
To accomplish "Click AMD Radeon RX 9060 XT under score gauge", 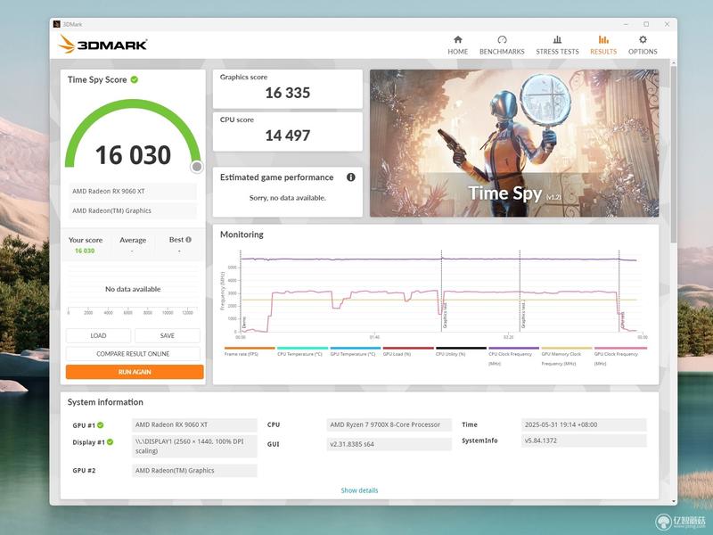I will click(x=133, y=192).
